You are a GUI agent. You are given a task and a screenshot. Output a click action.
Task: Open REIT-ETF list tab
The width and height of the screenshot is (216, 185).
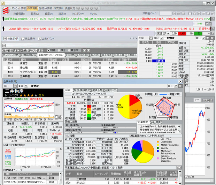(119, 55)
